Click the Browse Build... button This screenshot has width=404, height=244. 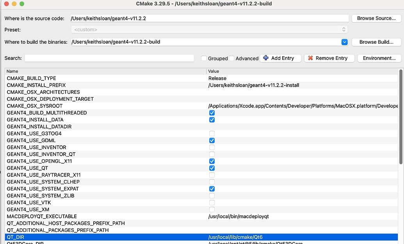376,42
